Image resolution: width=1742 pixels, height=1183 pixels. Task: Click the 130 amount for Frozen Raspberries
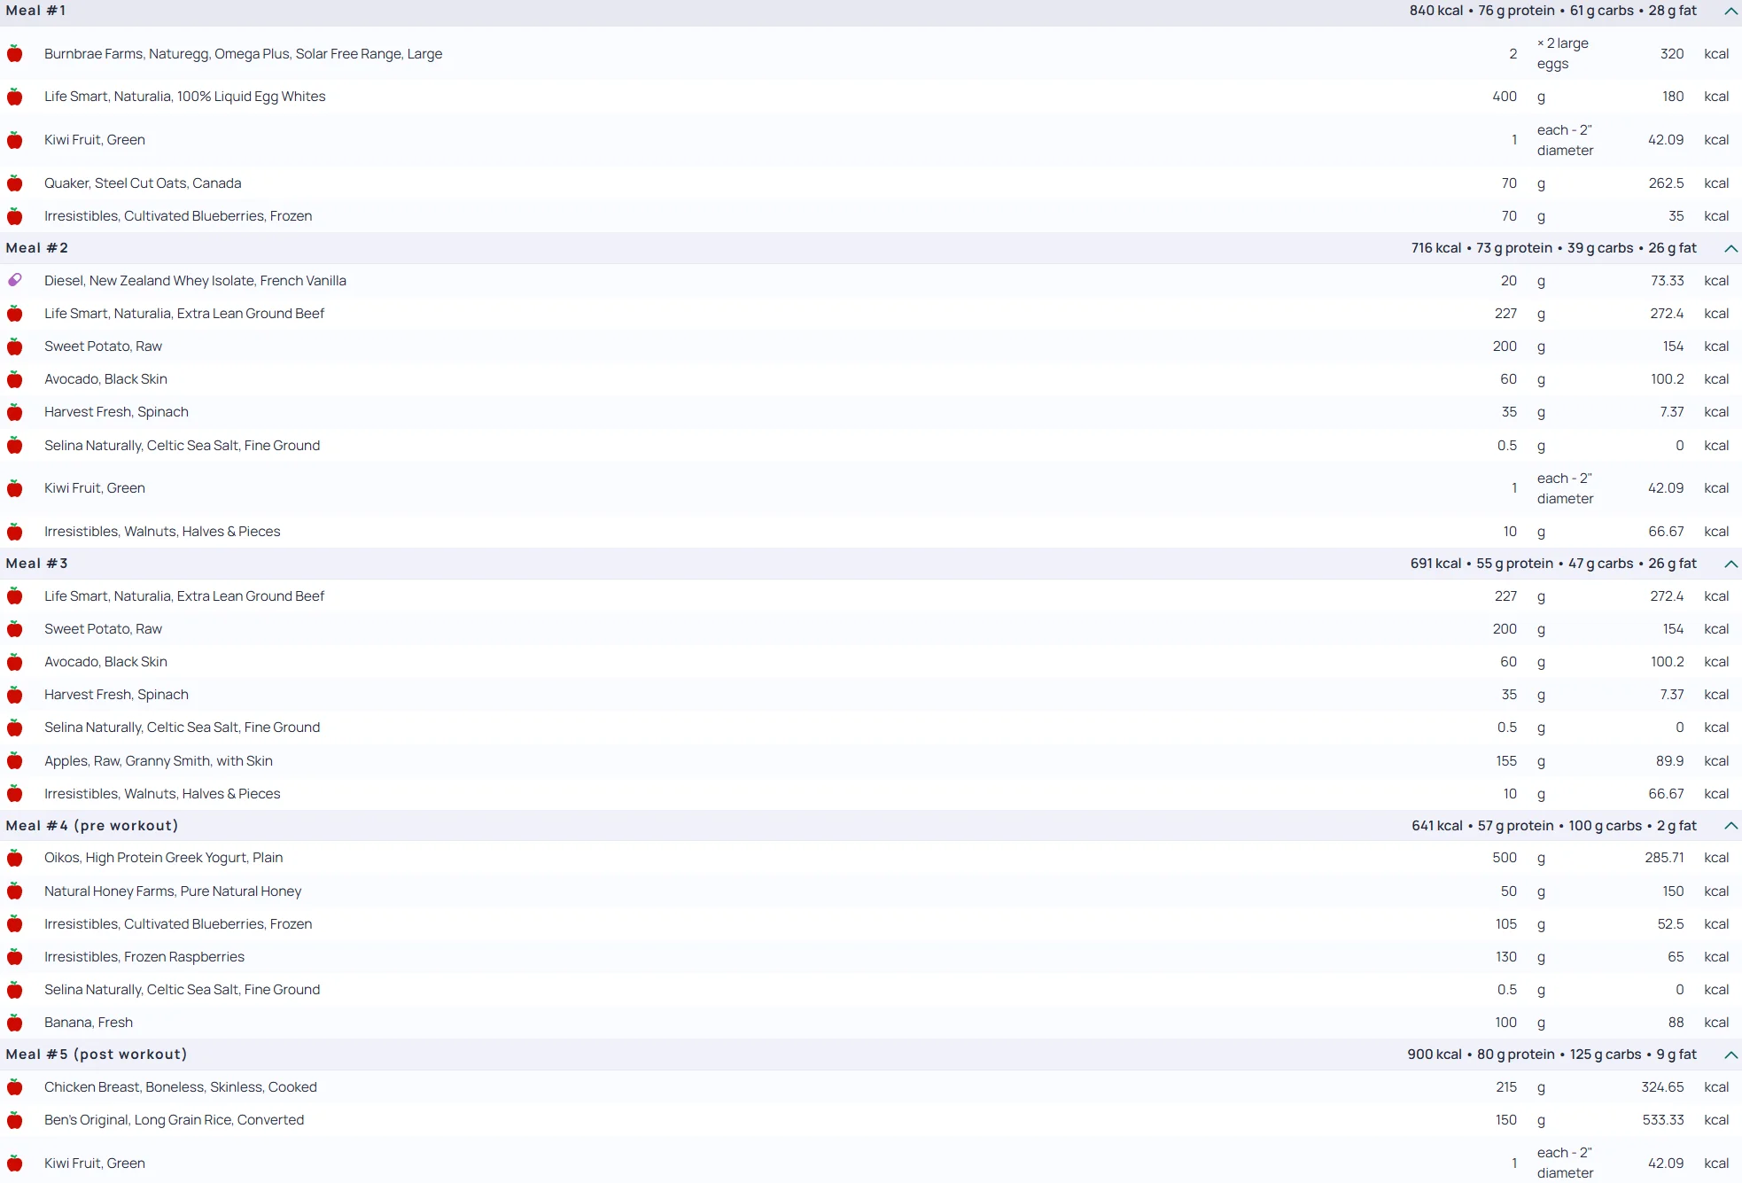coord(1506,957)
